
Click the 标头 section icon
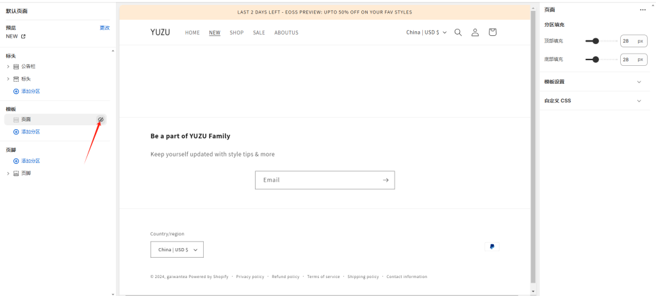tap(16, 79)
